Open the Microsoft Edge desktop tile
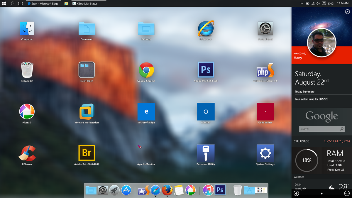This screenshot has height=198, width=352. coord(146,111)
